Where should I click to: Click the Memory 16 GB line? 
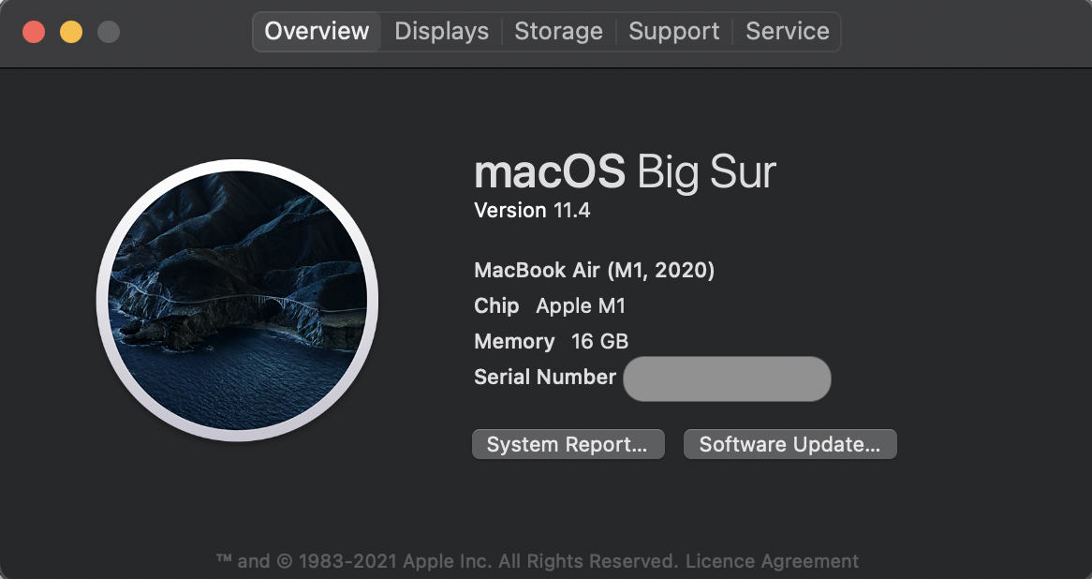(x=551, y=341)
